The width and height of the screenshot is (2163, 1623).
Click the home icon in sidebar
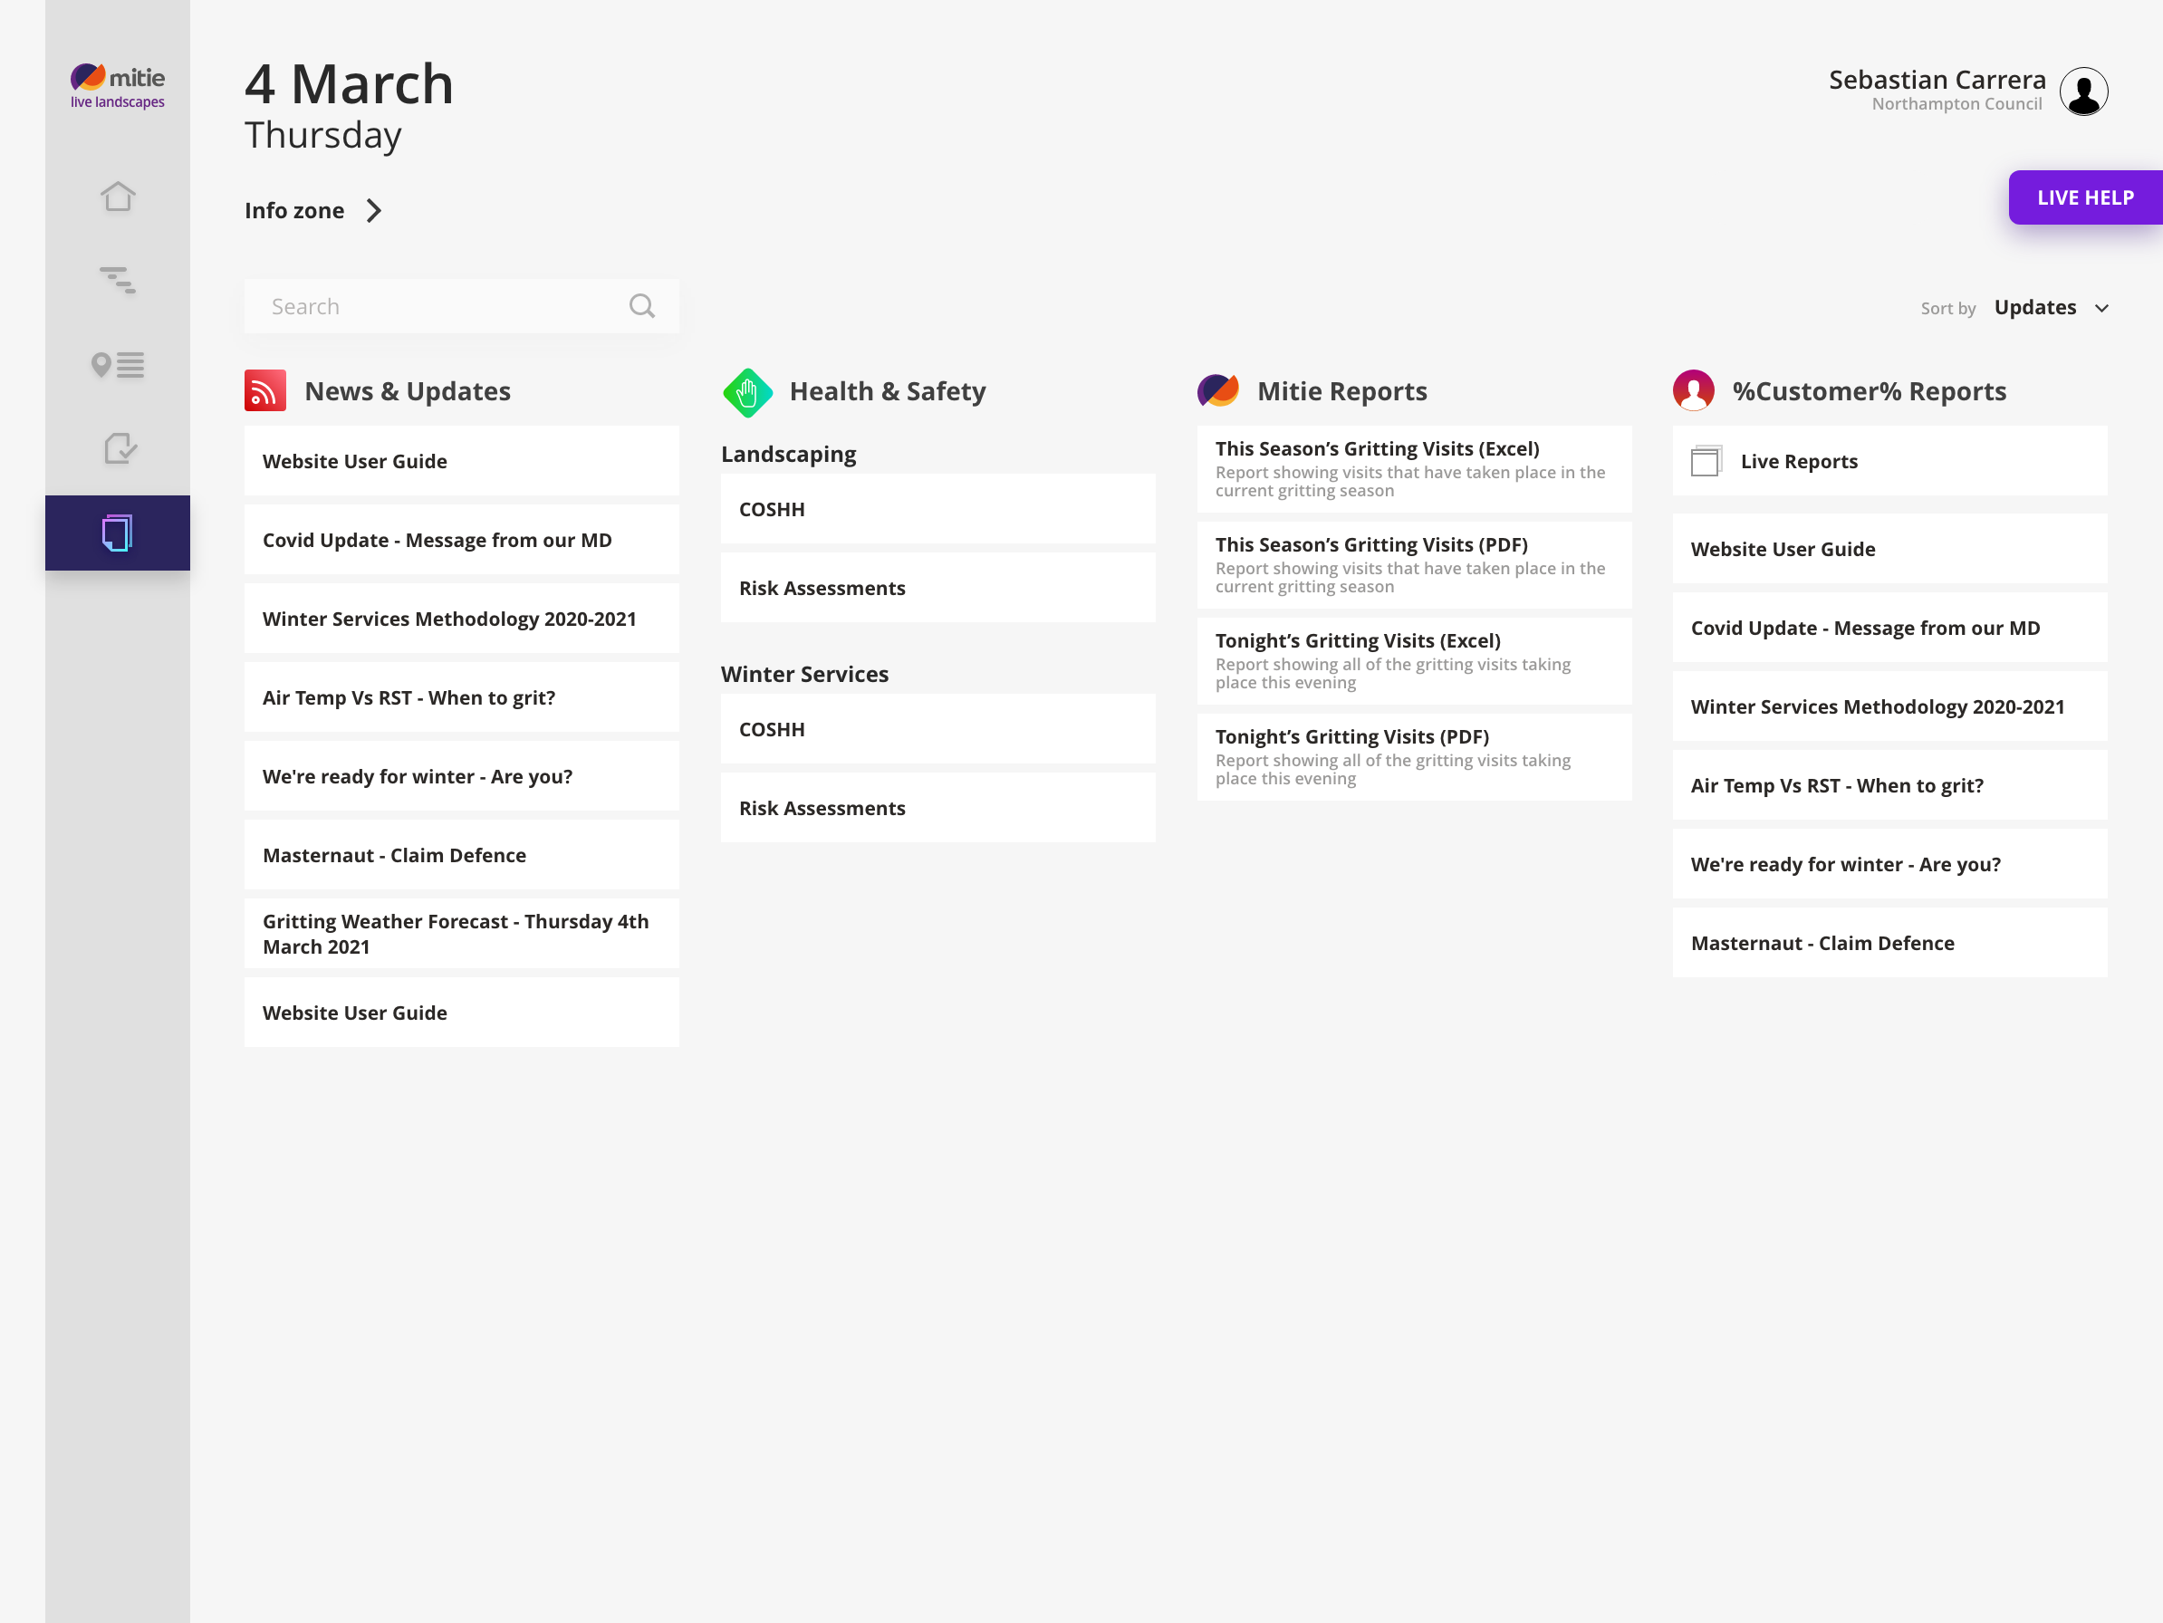[118, 197]
